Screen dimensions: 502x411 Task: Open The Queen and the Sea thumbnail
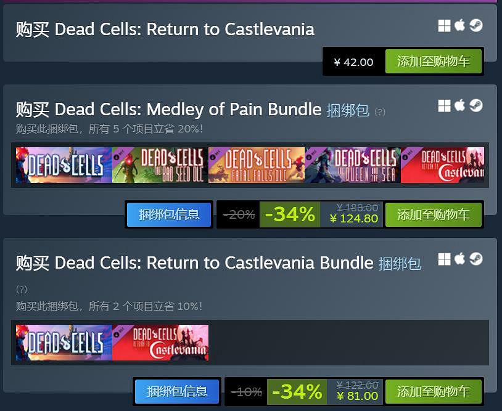coord(353,165)
